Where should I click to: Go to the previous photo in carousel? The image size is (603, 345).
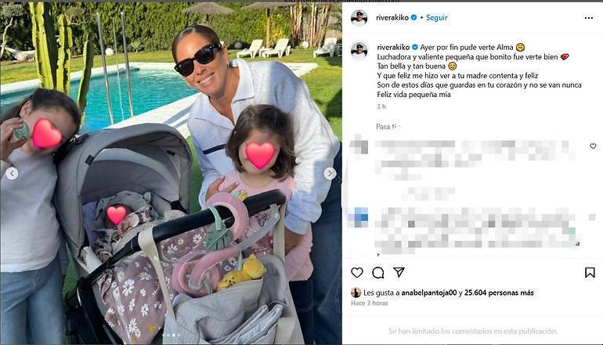pyautogui.click(x=12, y=174)
